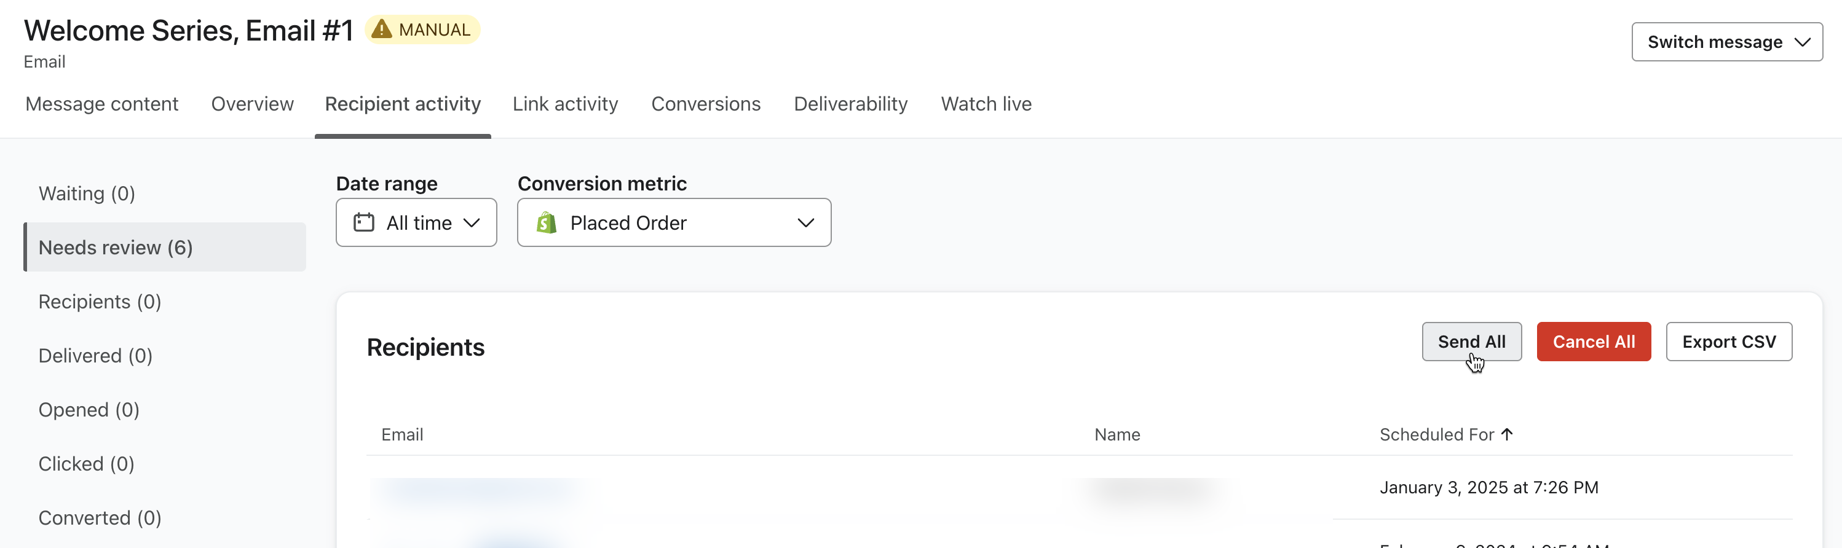This screenshot has height=548, width=1842.
Task: Export recipients with Export CSV
Action: pyautogui.click(x=1728, y=342)
